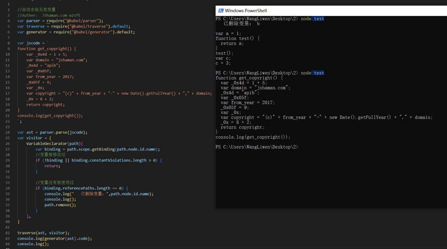This screenshot has width=447, height=249.
Task: Click line number 8 in the gutter
Action: [x=9, y=43]
